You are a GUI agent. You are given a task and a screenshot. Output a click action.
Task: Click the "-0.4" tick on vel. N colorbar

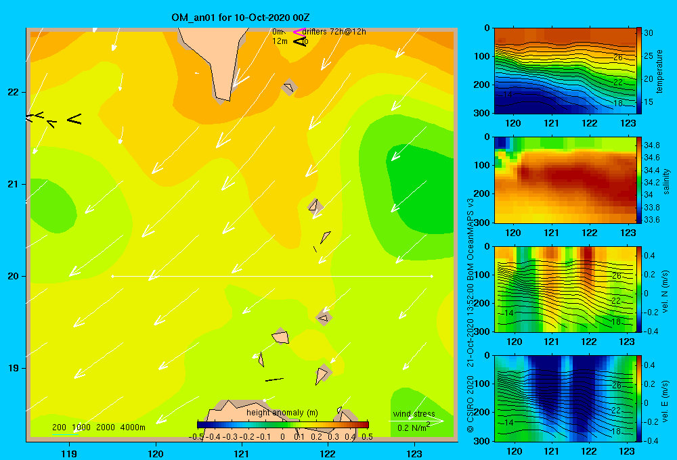pos(651,331)
